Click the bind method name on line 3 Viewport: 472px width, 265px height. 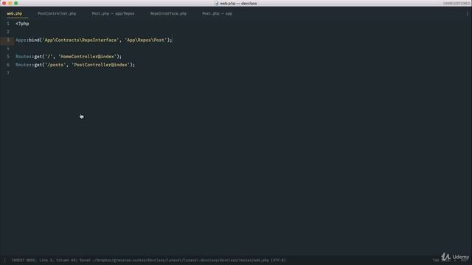(x=34, y=40)
